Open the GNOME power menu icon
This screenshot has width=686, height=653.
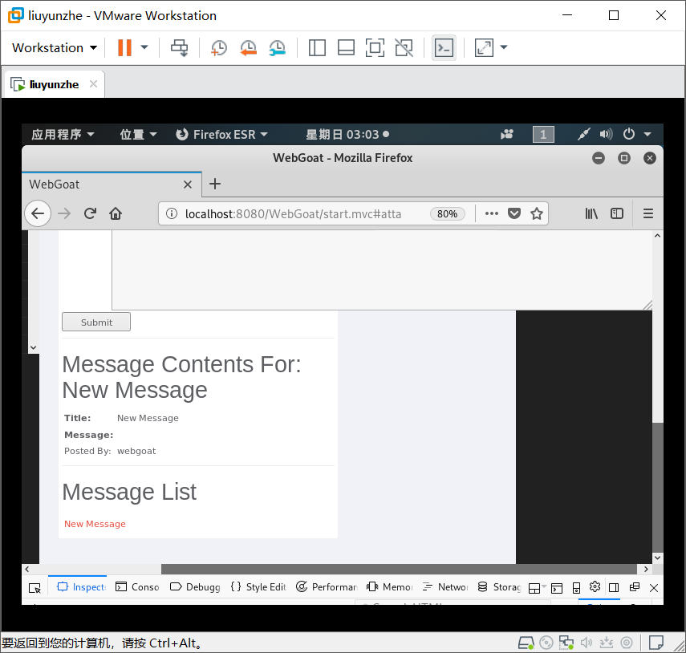pyautogui.click(x=629, y=134)
